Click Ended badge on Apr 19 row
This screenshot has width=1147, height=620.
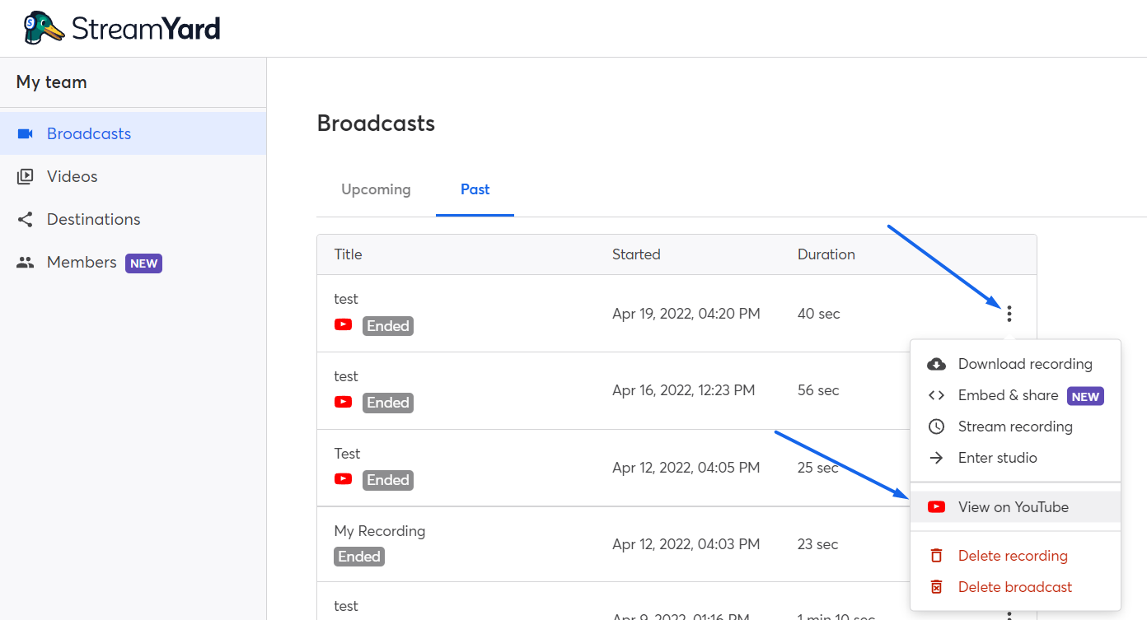pos(388,325)
